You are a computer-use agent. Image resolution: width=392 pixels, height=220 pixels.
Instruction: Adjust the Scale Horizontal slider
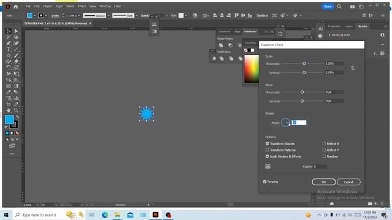pyautogui.click(x=304, y=64)
